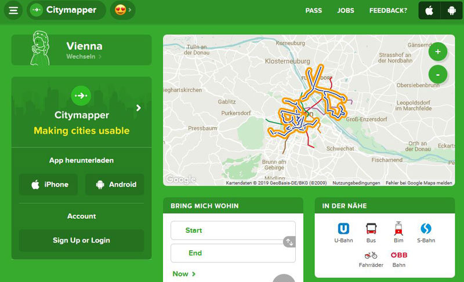Open the hamburger menu
The height and width of the screenshot is (282, 464).
tap(13, 10)
